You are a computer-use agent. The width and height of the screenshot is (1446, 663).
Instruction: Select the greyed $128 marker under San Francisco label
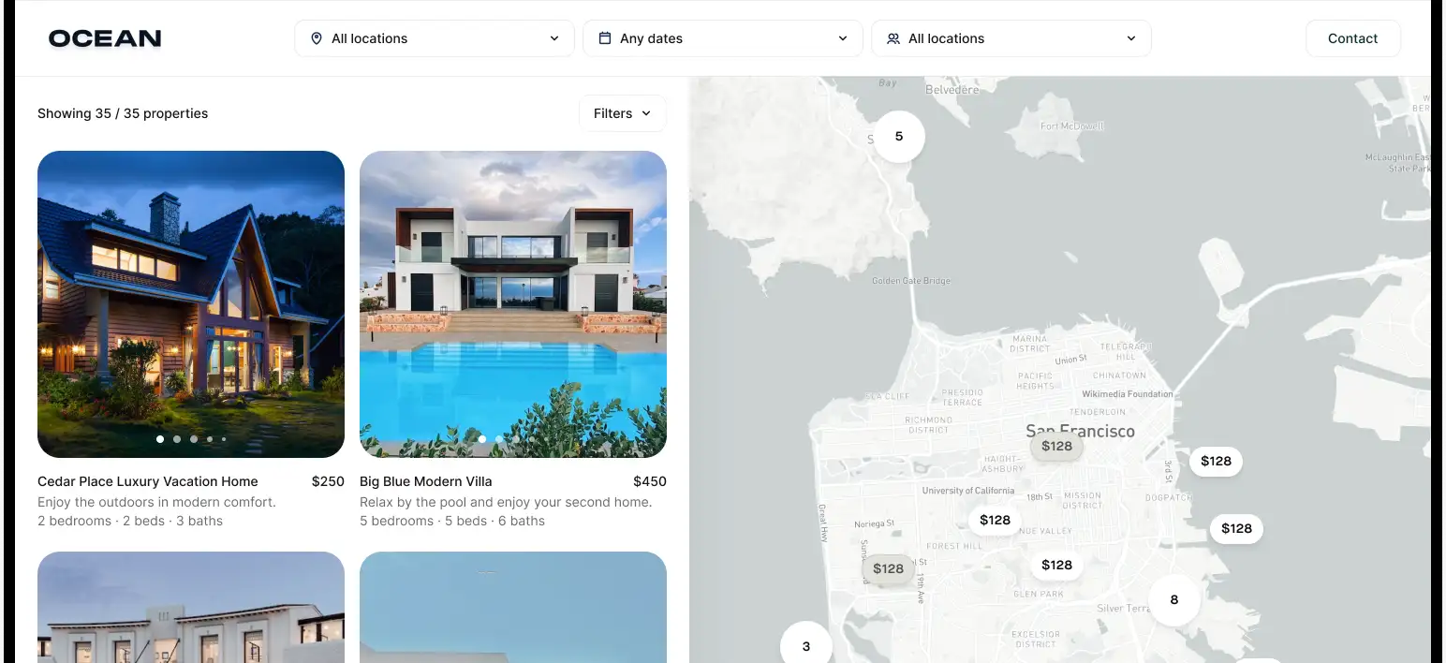tap(1056, 446)
